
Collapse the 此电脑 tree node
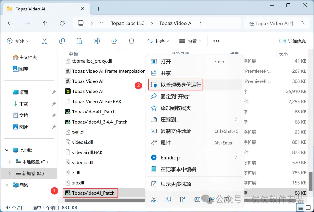pos(7,150)
